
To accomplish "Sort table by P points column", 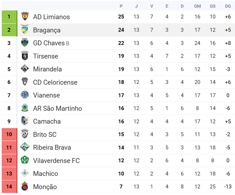I will click(121, 6).
